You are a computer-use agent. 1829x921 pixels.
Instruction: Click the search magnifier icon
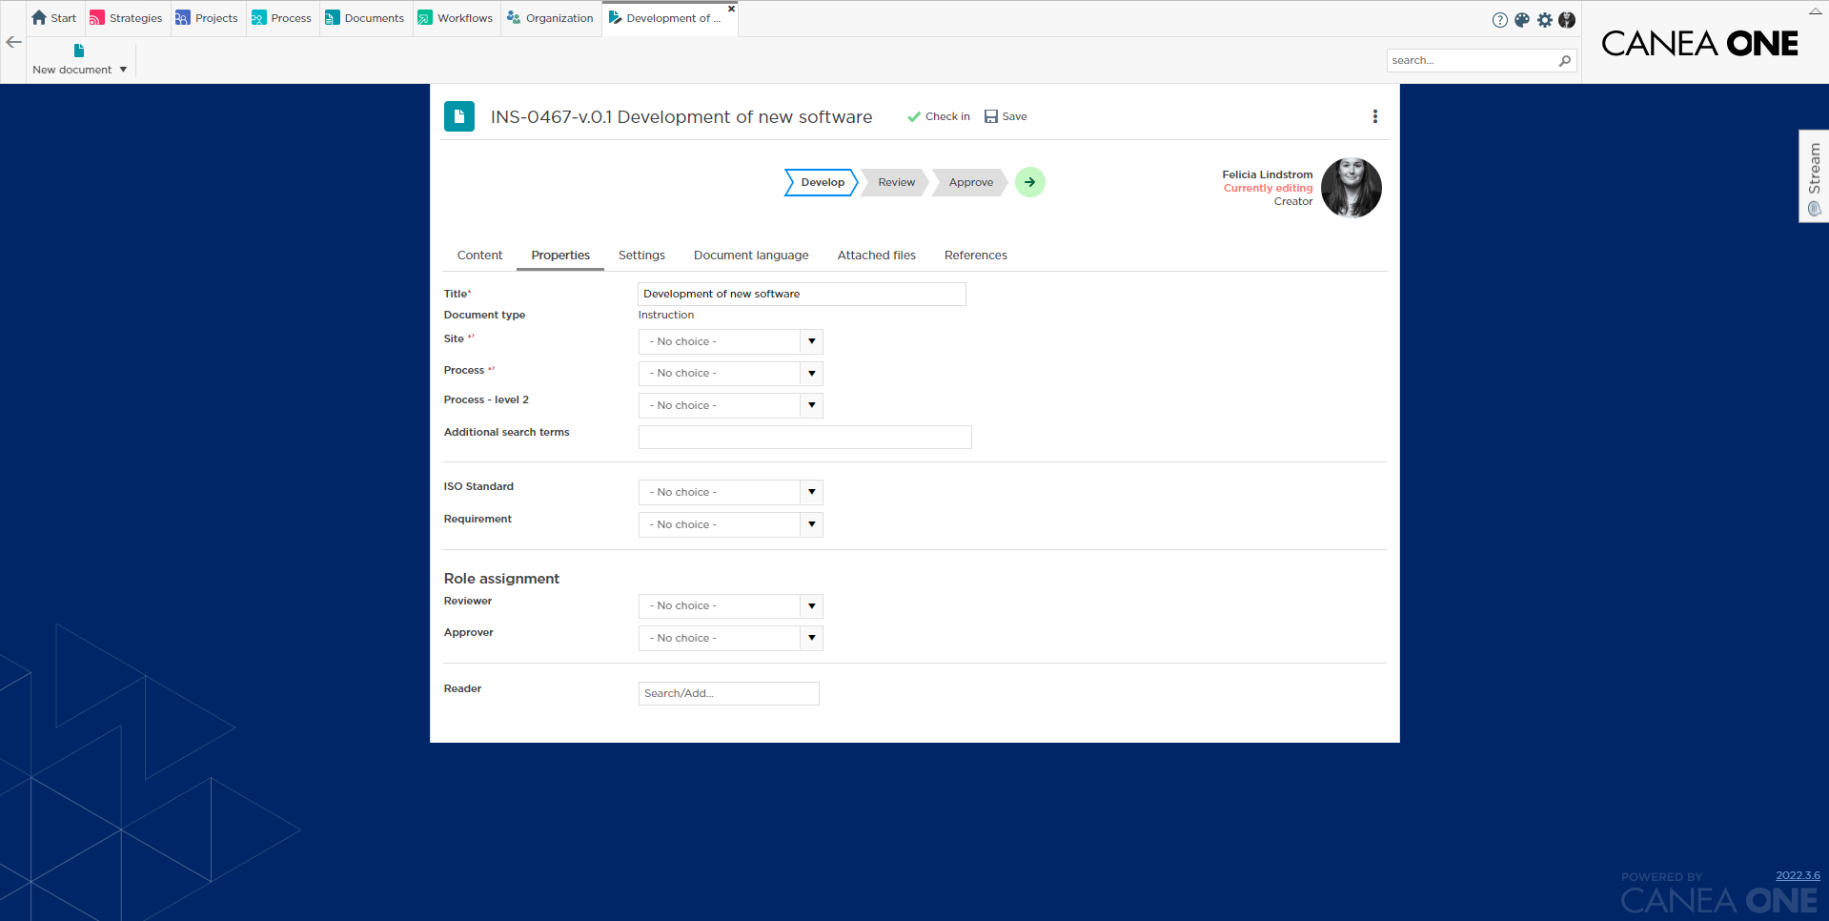(1564, 60)
